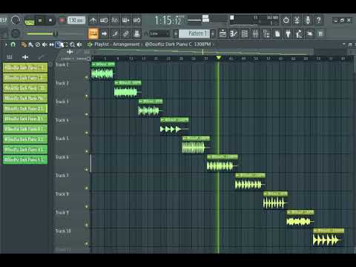Open the snap selector showing Line
356x267 pixels.
[x=159, y=33]
